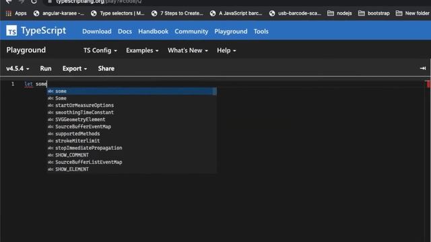Click the suggestion list scrollbar thumb
The width and height of the screenshot is (431, 242).
[215, 91]
